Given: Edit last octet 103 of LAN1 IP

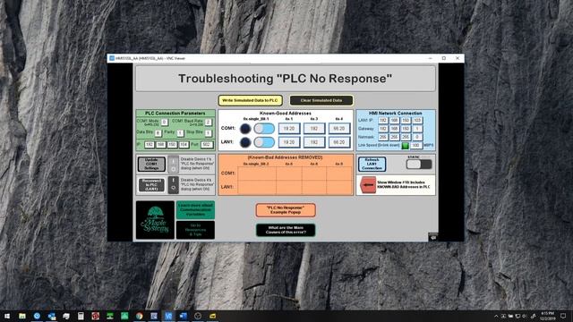Looking at the screenshot, I should [x=417, y=121].
